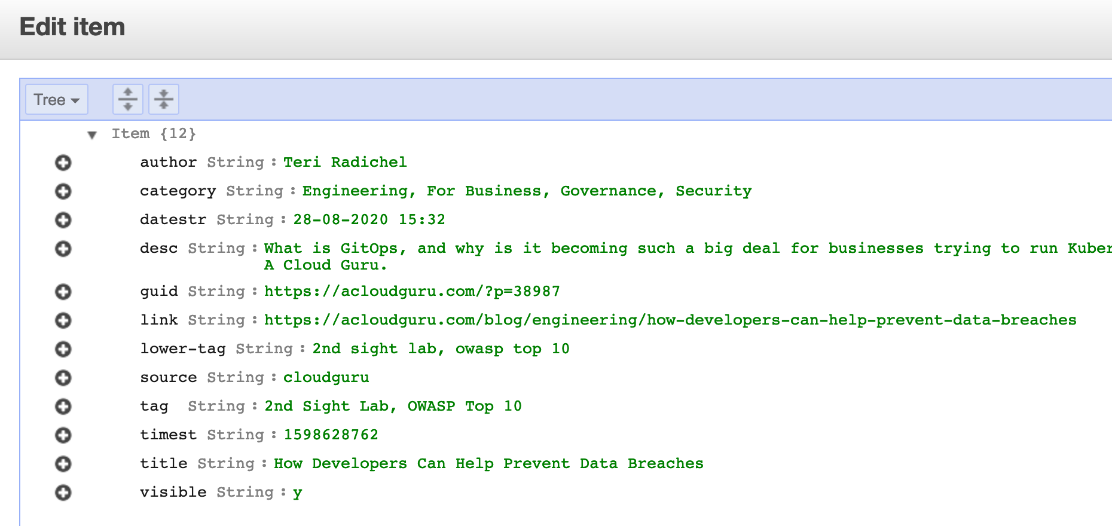Image resolution: width=1112 pixels, height=526 pixels.
Task: Edit the category value Engineering, For Business
Action: [x=527, y=191]
